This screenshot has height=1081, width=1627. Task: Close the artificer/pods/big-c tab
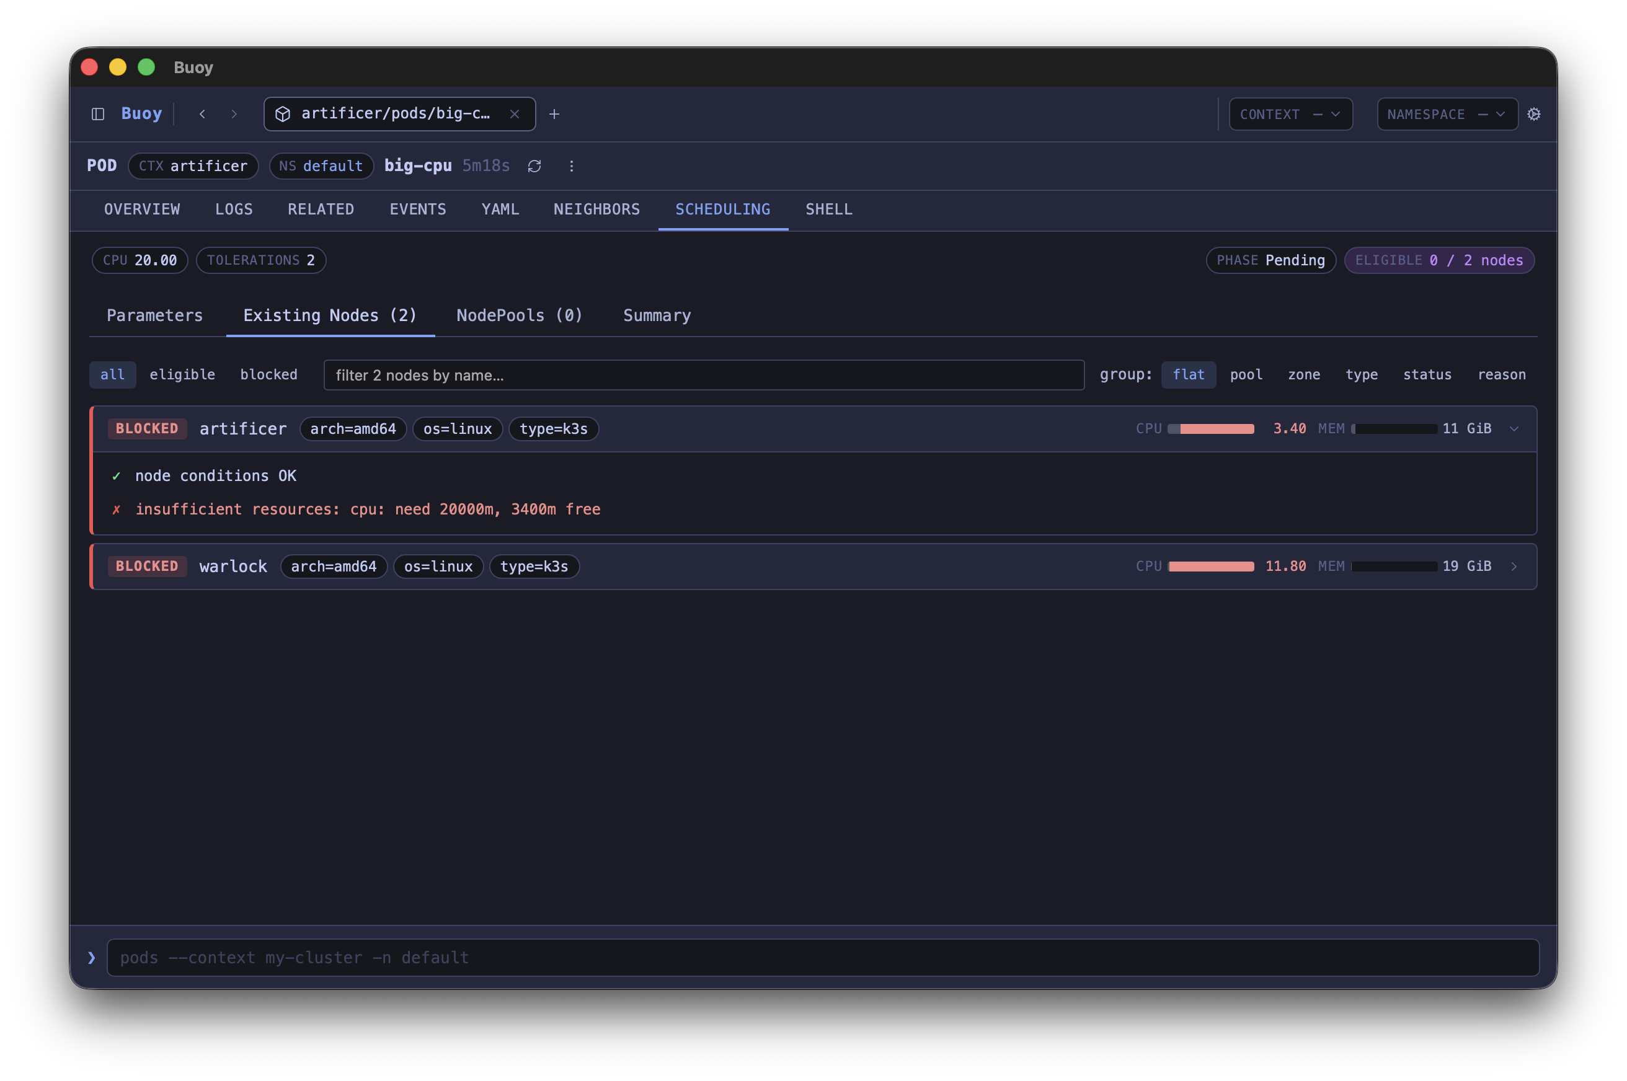coord(515,114)
